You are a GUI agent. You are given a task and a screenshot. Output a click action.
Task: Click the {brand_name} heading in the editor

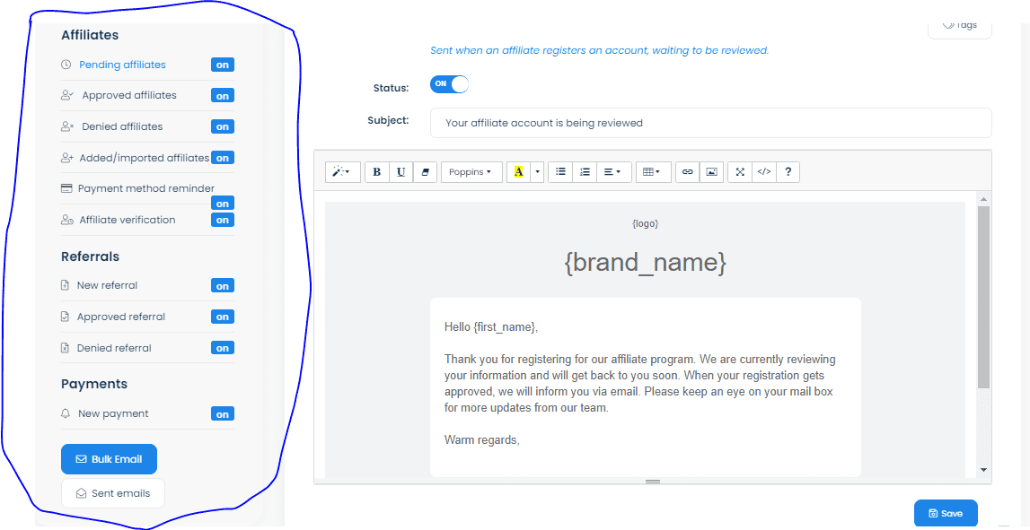(645, 263)
